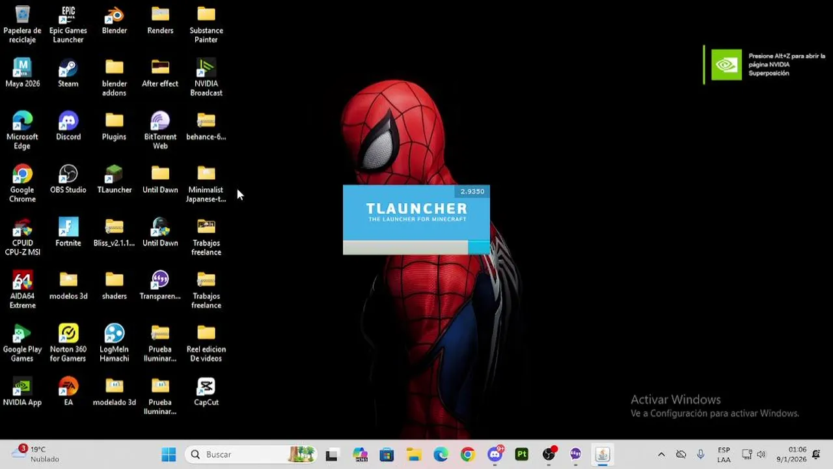Select the Norton 360 for Gamers shortcut

(x=68, y=343)
